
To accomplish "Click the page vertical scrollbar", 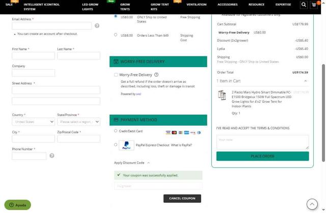I will [x=323, y=113].
